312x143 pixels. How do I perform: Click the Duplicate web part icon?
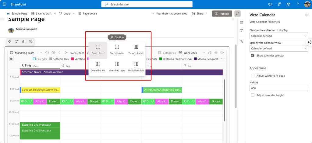24,41
